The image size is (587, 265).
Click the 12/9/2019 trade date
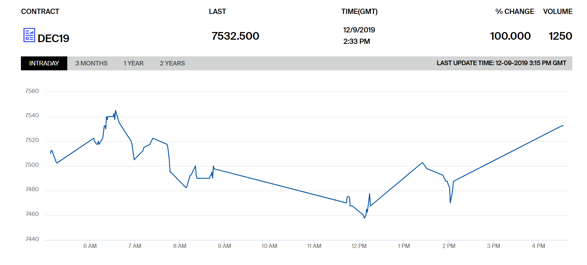359,30
